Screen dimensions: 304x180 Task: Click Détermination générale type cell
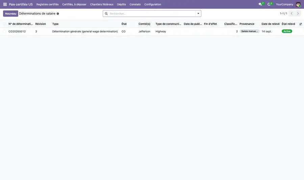[85, 31]
